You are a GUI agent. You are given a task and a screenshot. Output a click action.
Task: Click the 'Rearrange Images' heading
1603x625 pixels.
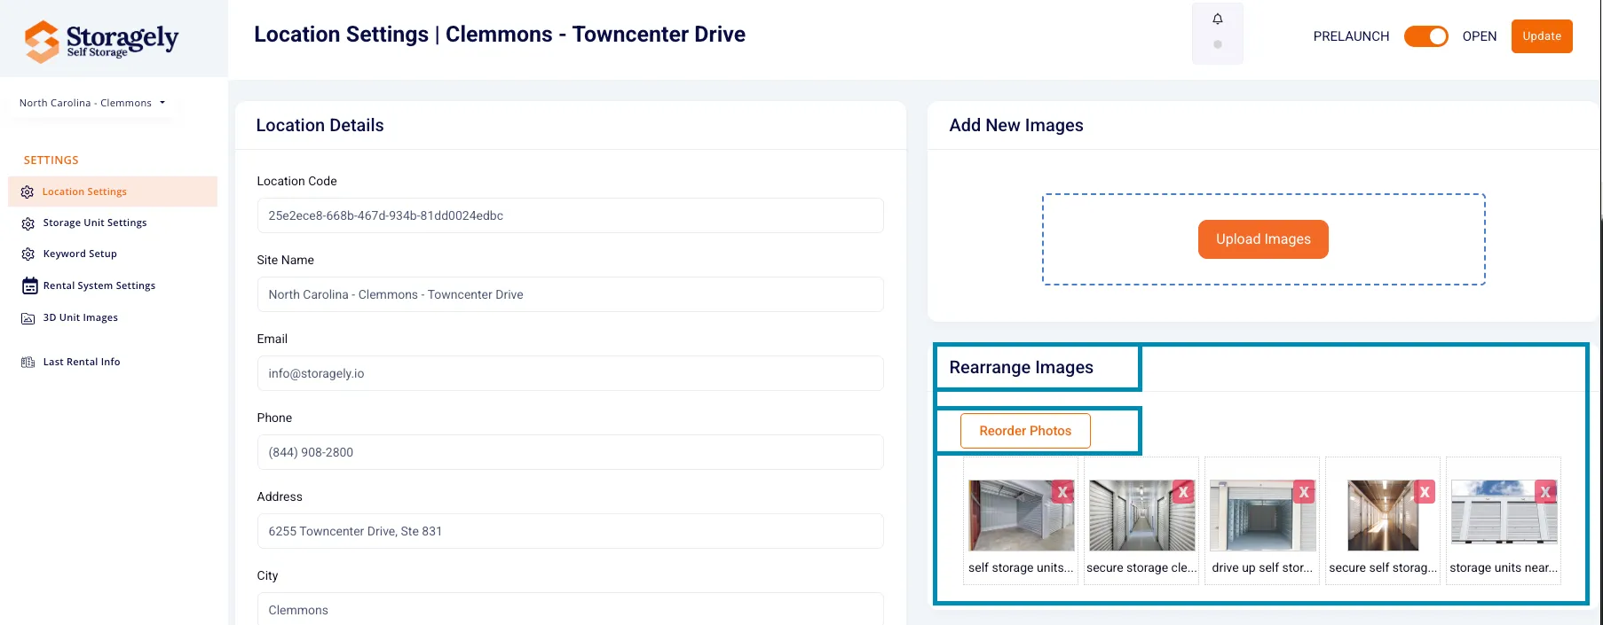pyautogui.click(x=1022, y=367)
